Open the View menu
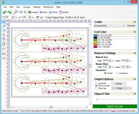The image size is (139, 114). [x=18, y=7]
